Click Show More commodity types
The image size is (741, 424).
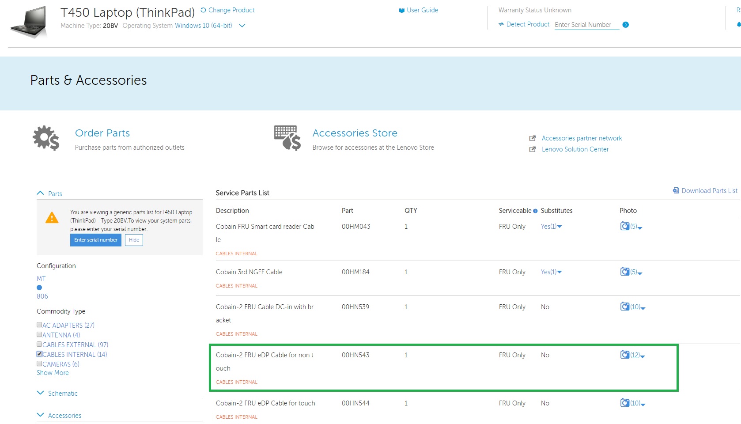(x=53, y=373)
